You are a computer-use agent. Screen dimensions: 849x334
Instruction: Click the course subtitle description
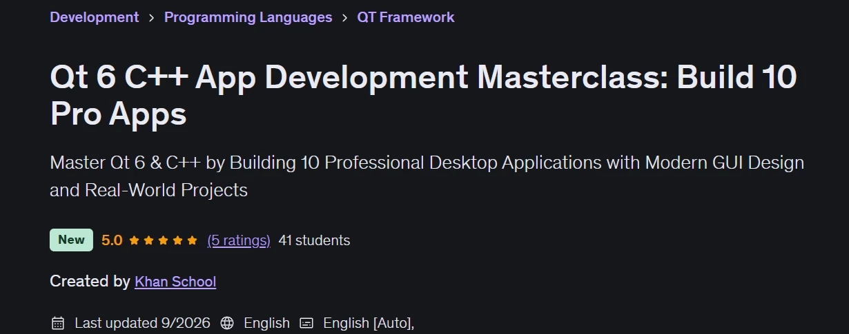(x=427, y=176)
